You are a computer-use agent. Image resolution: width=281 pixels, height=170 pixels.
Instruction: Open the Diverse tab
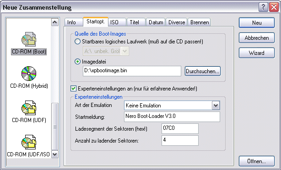(177, 22)
